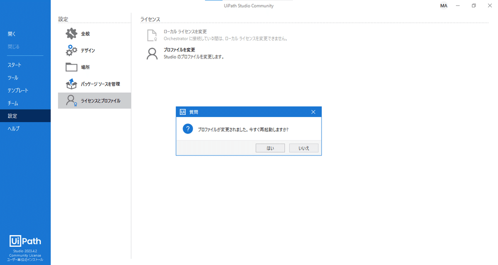Select ライセンスとプロファイル category
498x265 pixels.
pyautogui.click(x=95, y=101)
